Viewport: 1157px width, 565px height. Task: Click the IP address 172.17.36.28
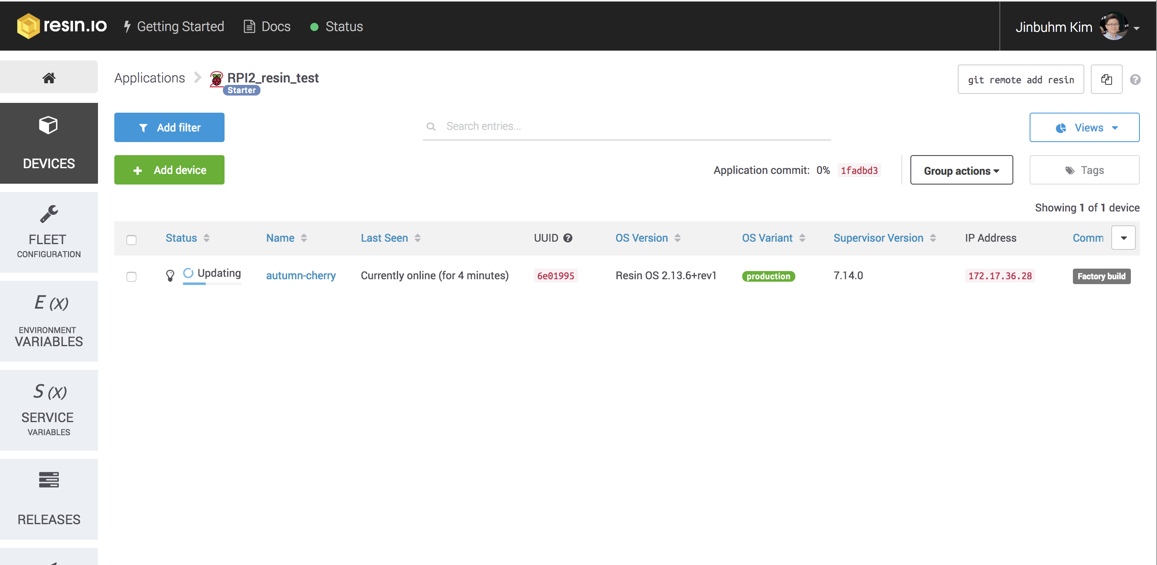[999, 276]
